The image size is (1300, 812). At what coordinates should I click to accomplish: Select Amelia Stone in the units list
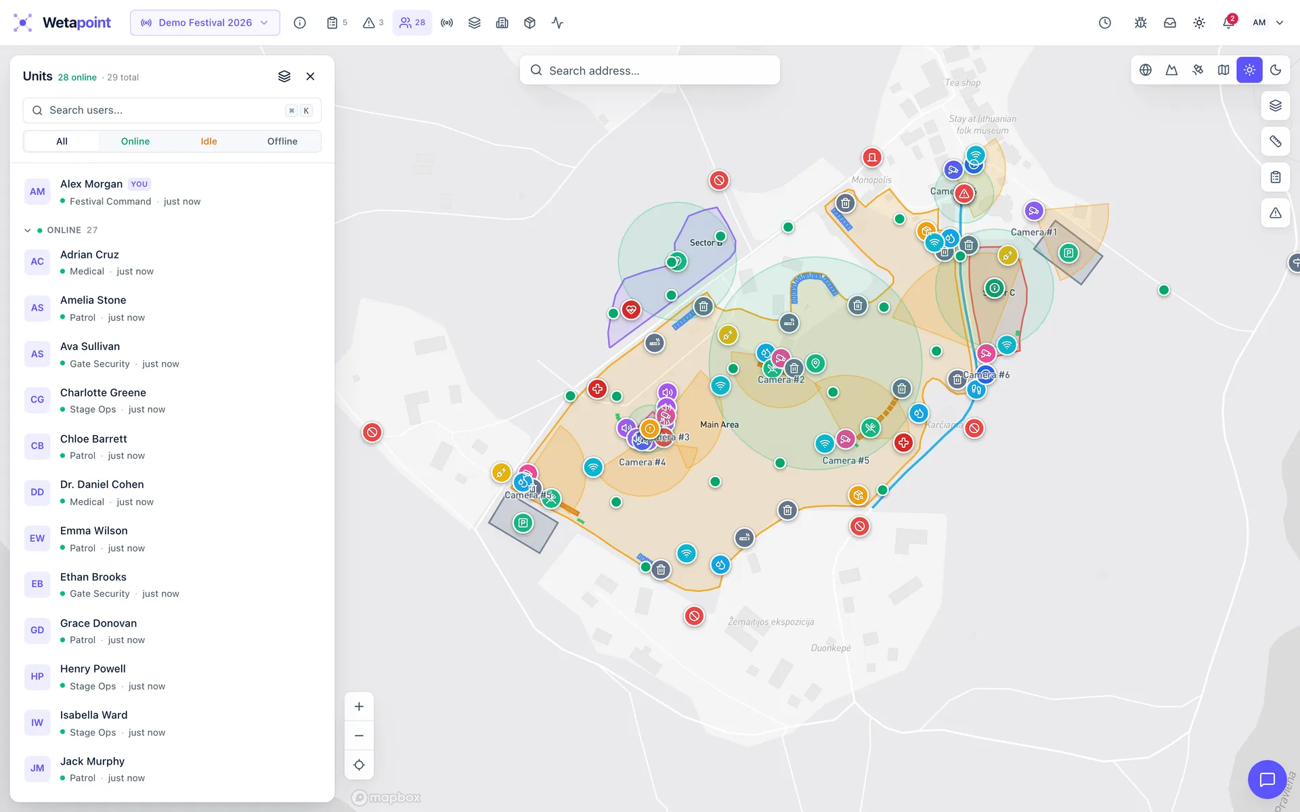172,309
